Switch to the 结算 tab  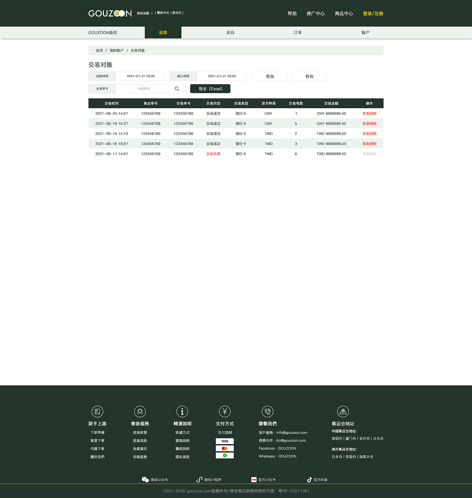point(163,32)
